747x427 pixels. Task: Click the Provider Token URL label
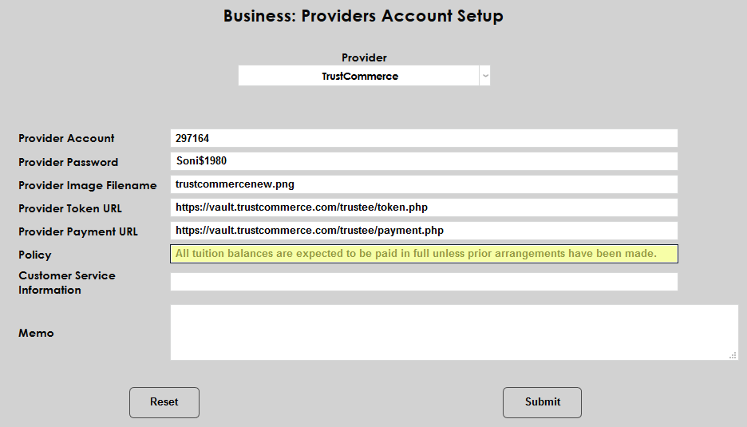(x=70, y=208)
